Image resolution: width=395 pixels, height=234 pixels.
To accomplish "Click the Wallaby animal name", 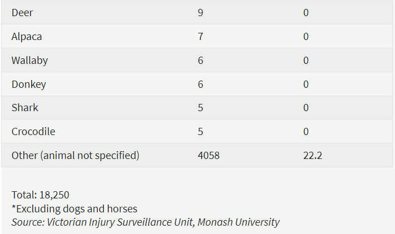I will pyautogui.click(x=29, y=61).
